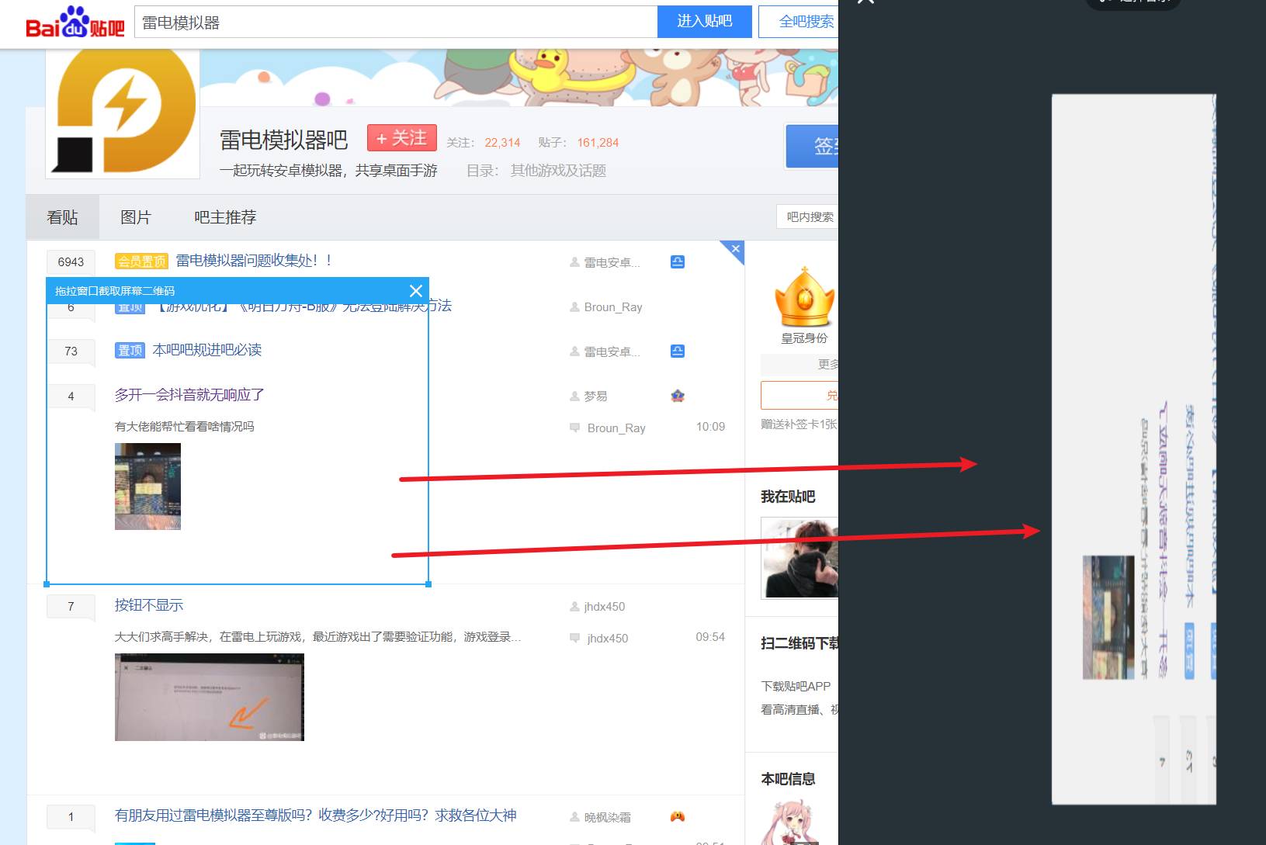Click the 雷电模拟器 forum avatar icon
The height and width of the screenshot is (845, 1266).
(x=123, y=113)
